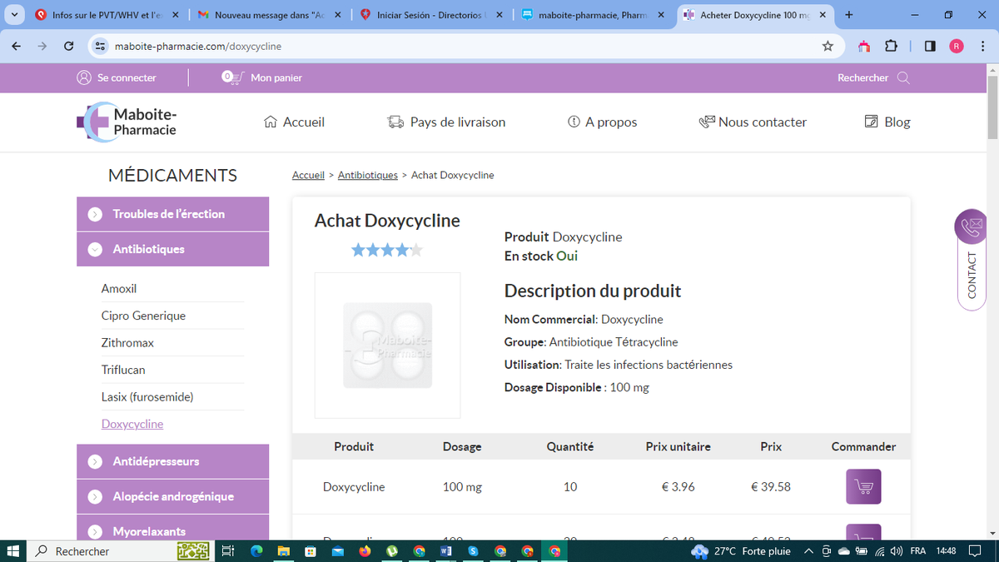
Task: Open Mon panier
Action: point(276,77)
